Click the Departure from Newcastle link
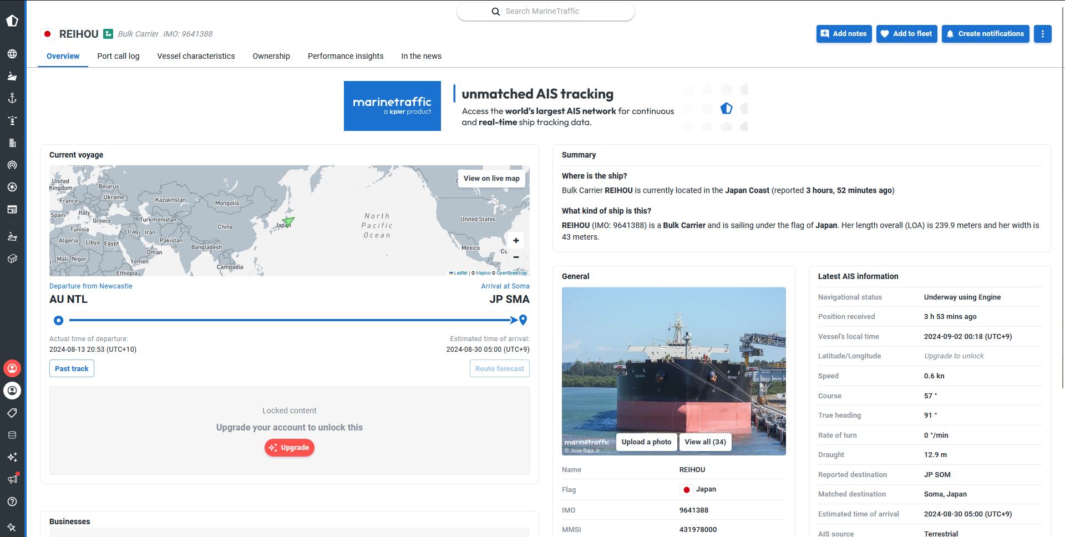The width and height of the screenshot is (1065, 537). (x=91, y=286)
